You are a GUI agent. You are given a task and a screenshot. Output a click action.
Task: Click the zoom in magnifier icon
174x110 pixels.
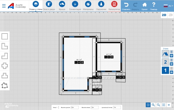(153, 105)
